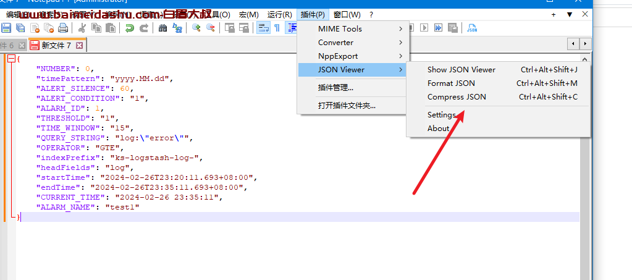This screenshot has height=280, width=632.
Task: Click the Save recorded macro icon
Action: pos(452,28)
